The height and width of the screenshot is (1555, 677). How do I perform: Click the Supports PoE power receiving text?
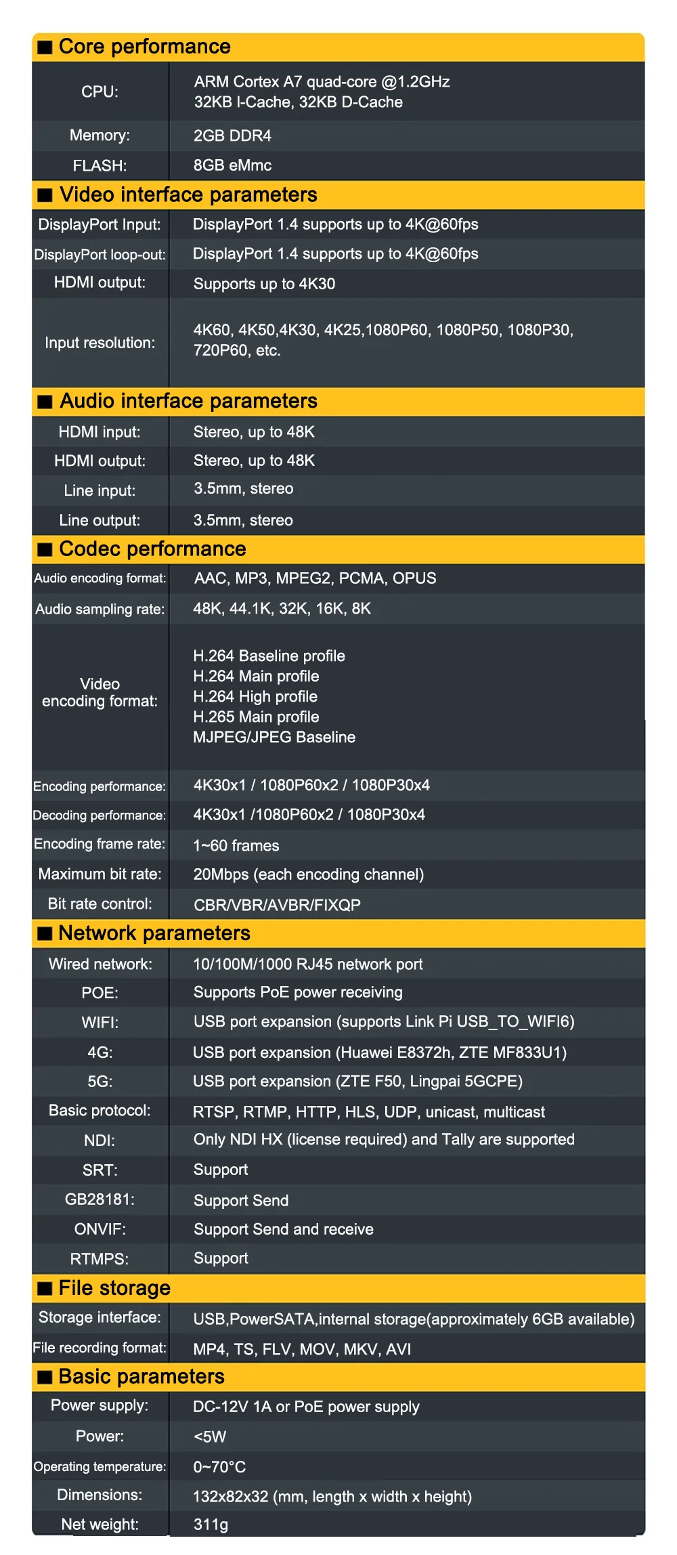point(298,992)
